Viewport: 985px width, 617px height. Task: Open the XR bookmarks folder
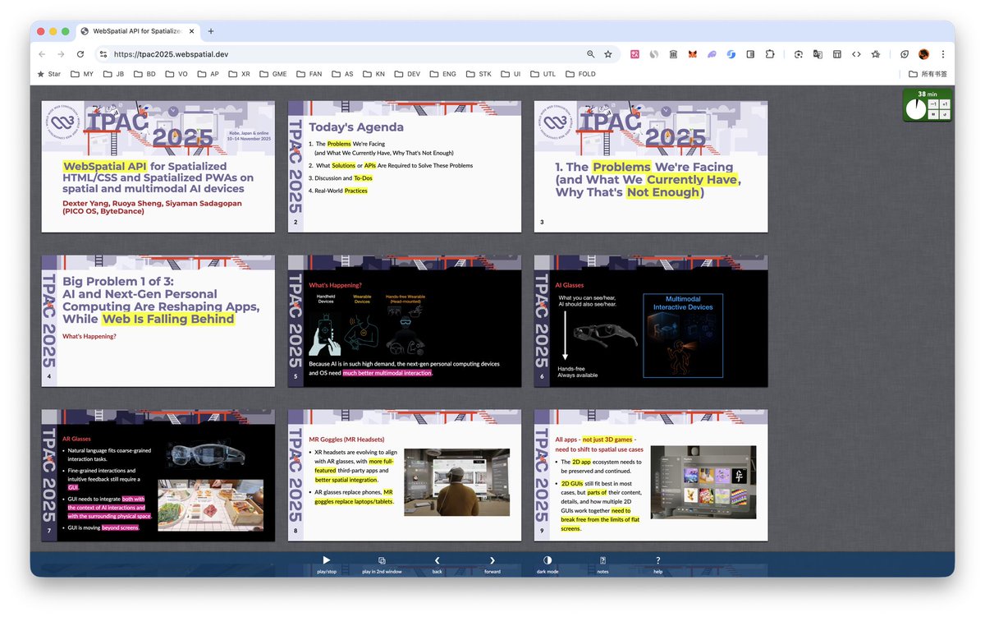tap(240, 74)
